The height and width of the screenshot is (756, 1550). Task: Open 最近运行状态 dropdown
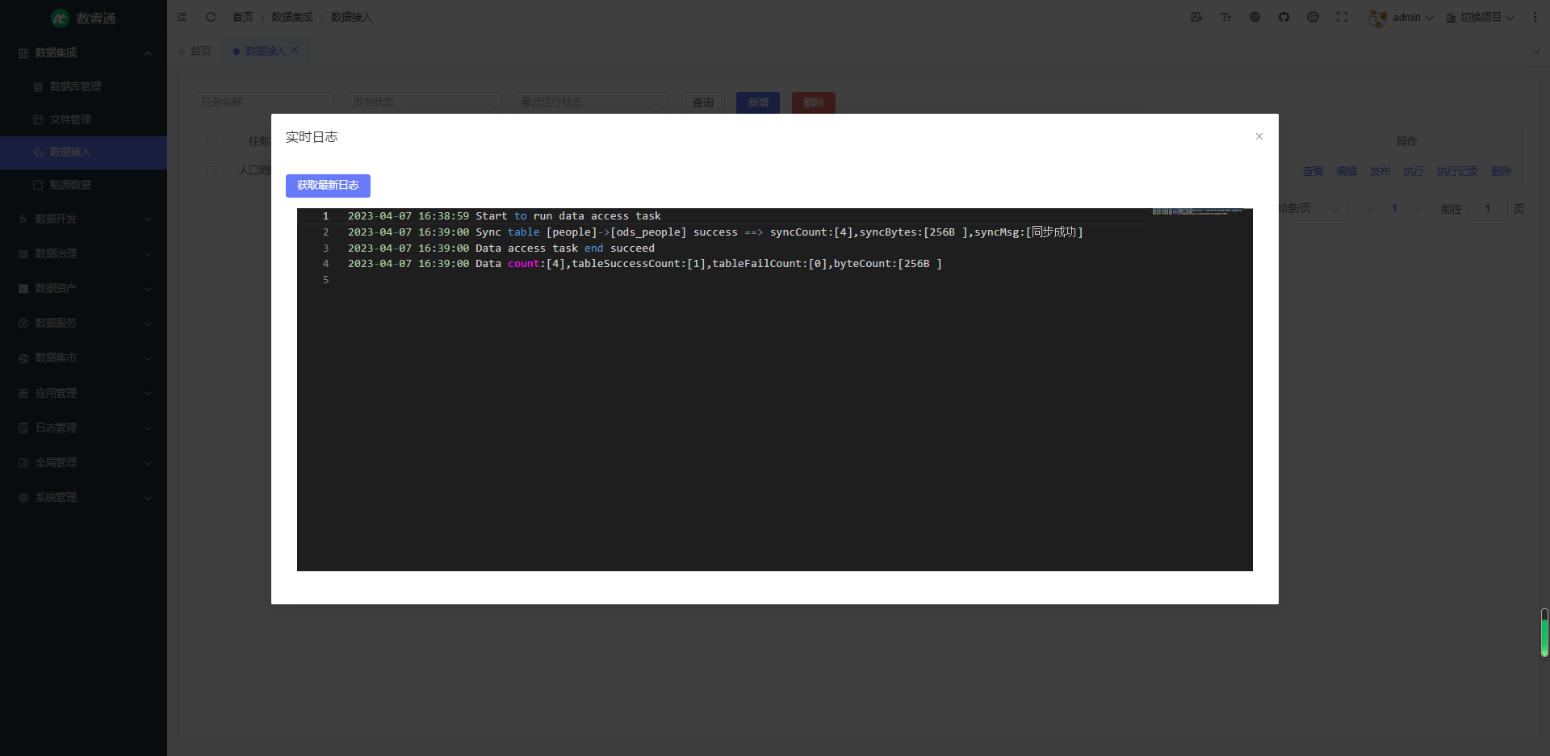tap(591, 102)
